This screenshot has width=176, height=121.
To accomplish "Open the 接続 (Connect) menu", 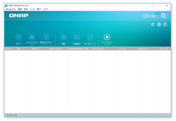I will point(20,9).
